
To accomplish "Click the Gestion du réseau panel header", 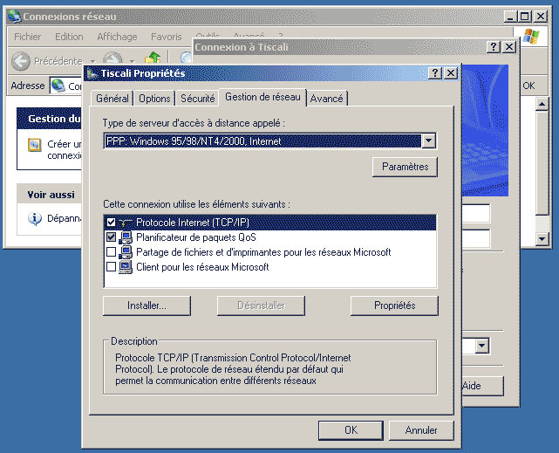I will [x=49, y=119].
